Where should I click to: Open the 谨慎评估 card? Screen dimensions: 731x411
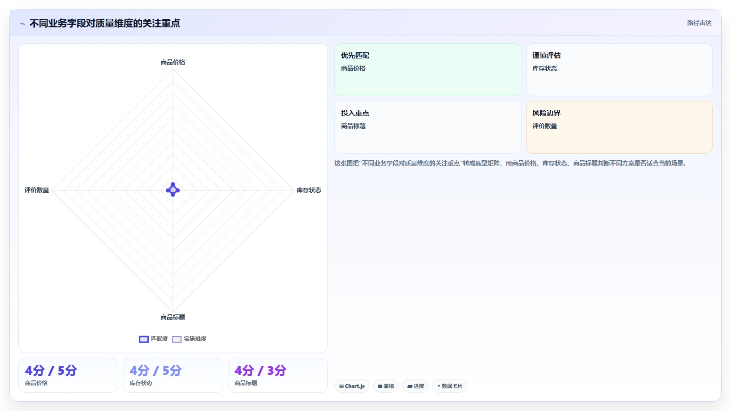(619, 70)
